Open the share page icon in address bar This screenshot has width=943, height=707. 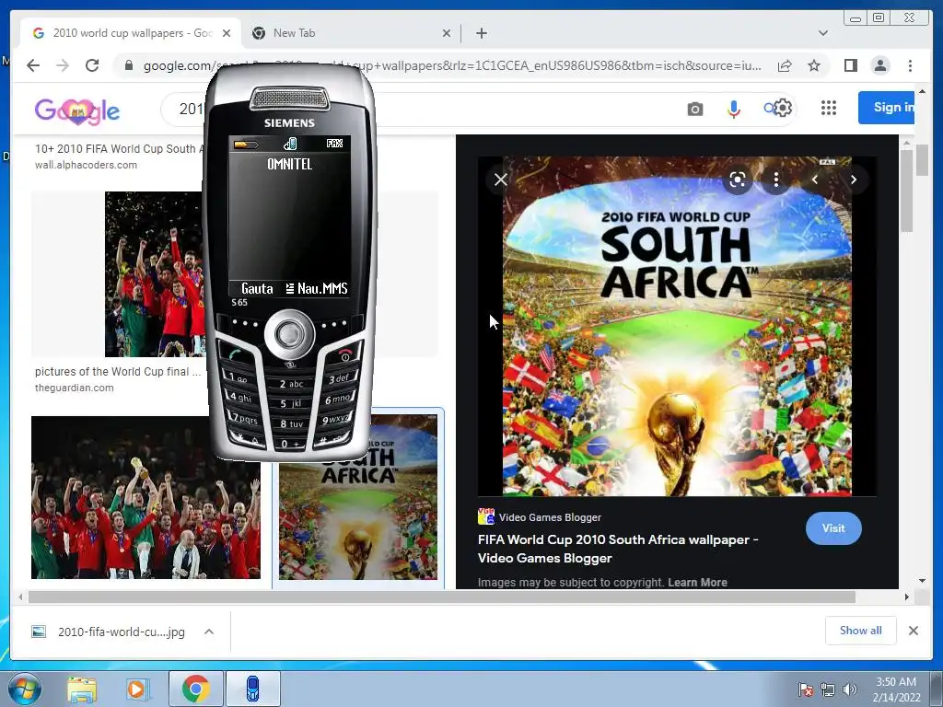785,65
